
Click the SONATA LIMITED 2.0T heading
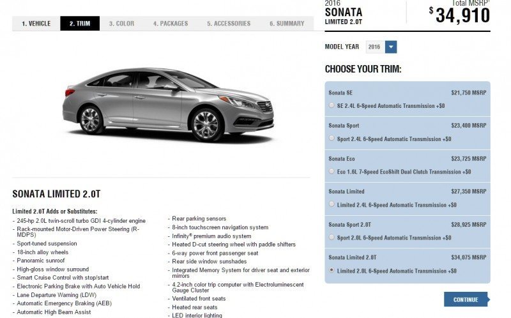(56, 194)
